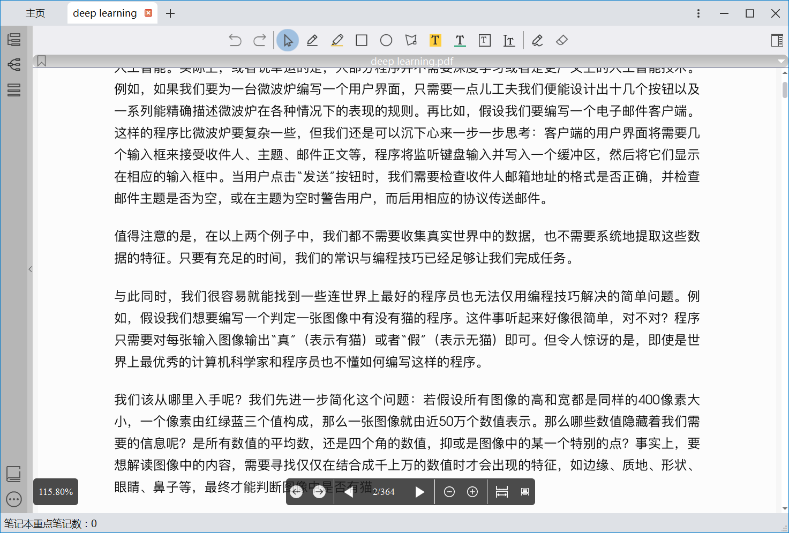Click the undo arrow in the toolbar
789x533 pixels.
(235, 40)
